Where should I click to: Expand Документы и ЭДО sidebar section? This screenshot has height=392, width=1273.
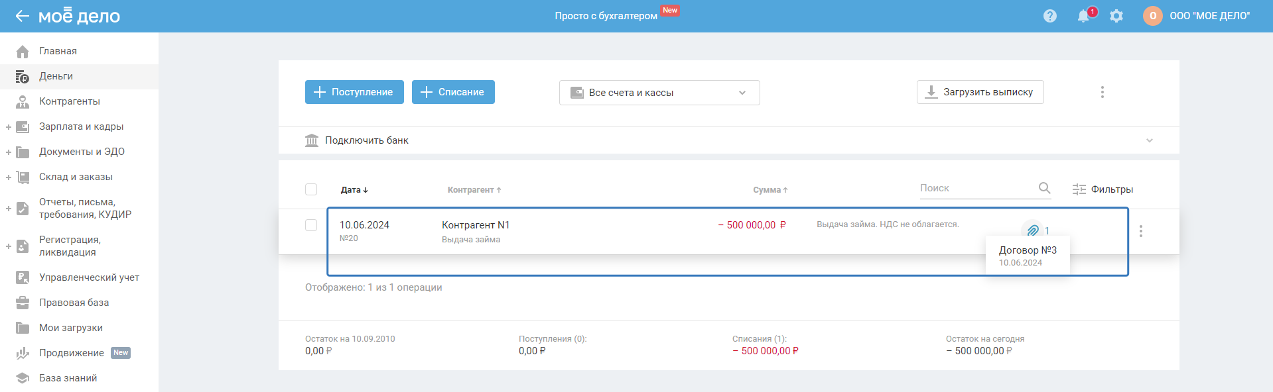tap(9, 152)
